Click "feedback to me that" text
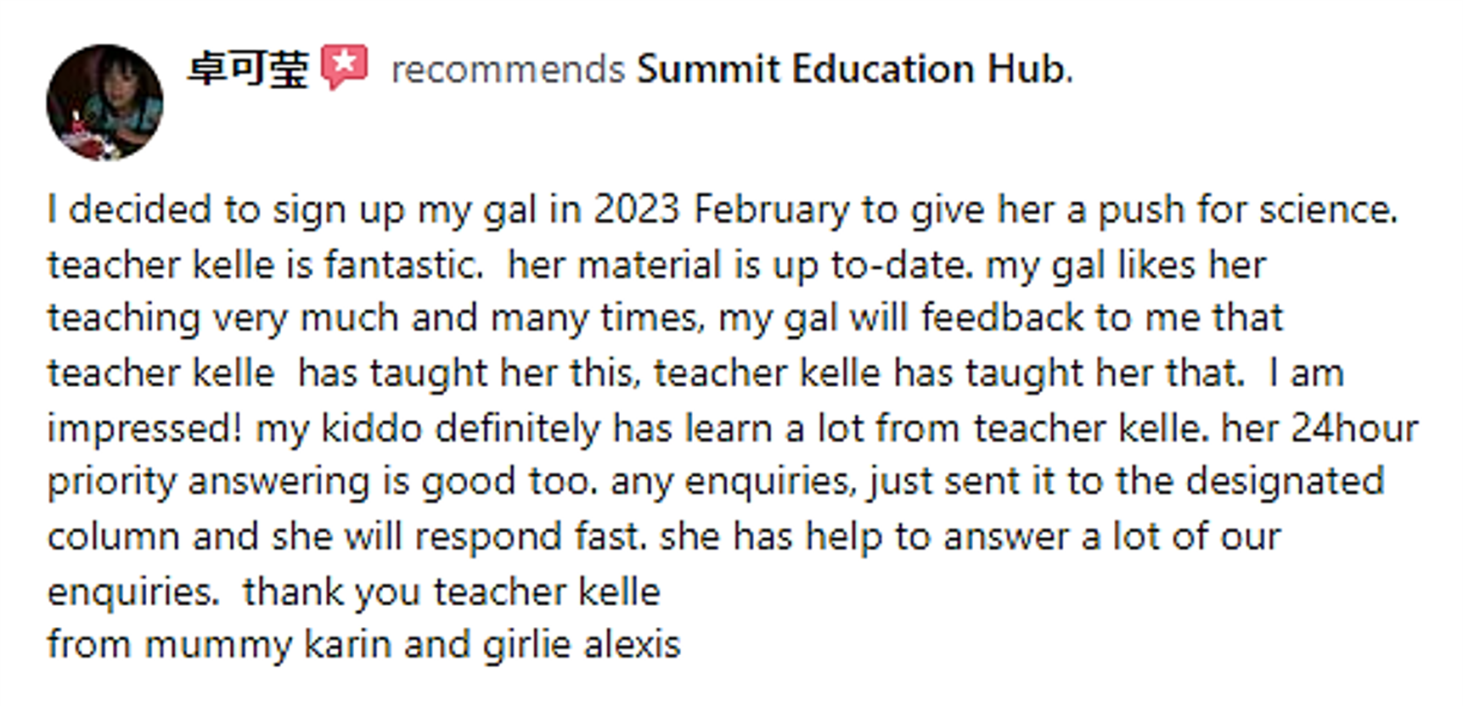This screenshot has height=706, width=1463. coord(1101,318)
